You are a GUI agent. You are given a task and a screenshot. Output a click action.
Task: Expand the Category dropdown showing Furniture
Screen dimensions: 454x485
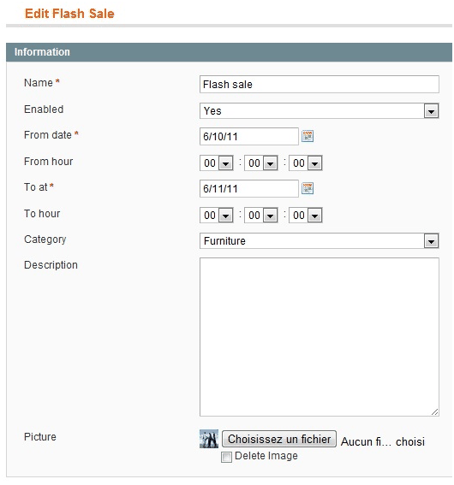click(x=319, y=240)
